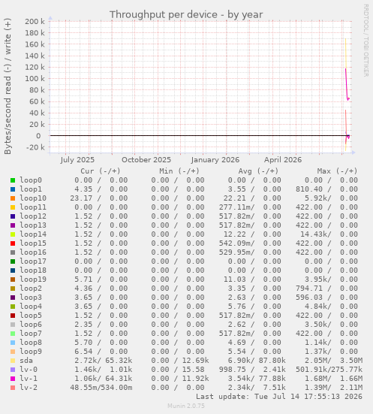This screenshot has width=373, height=414.
Task: Click the 'loop6' legend label
Action: pyautogui.click(x=31, y=325)
